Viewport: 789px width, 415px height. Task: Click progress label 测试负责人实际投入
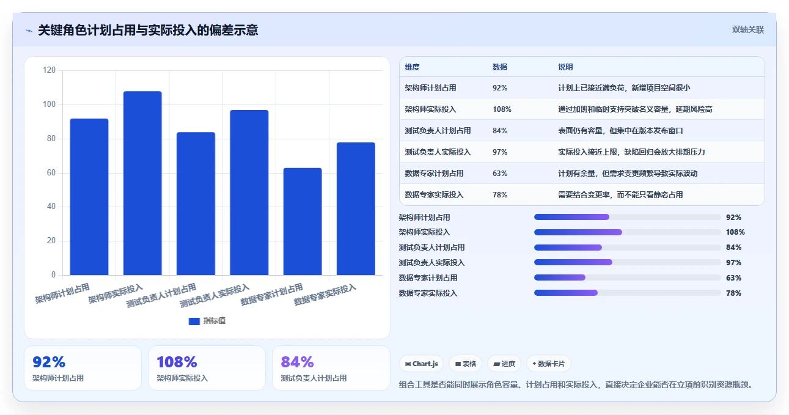tap(431, 263)
